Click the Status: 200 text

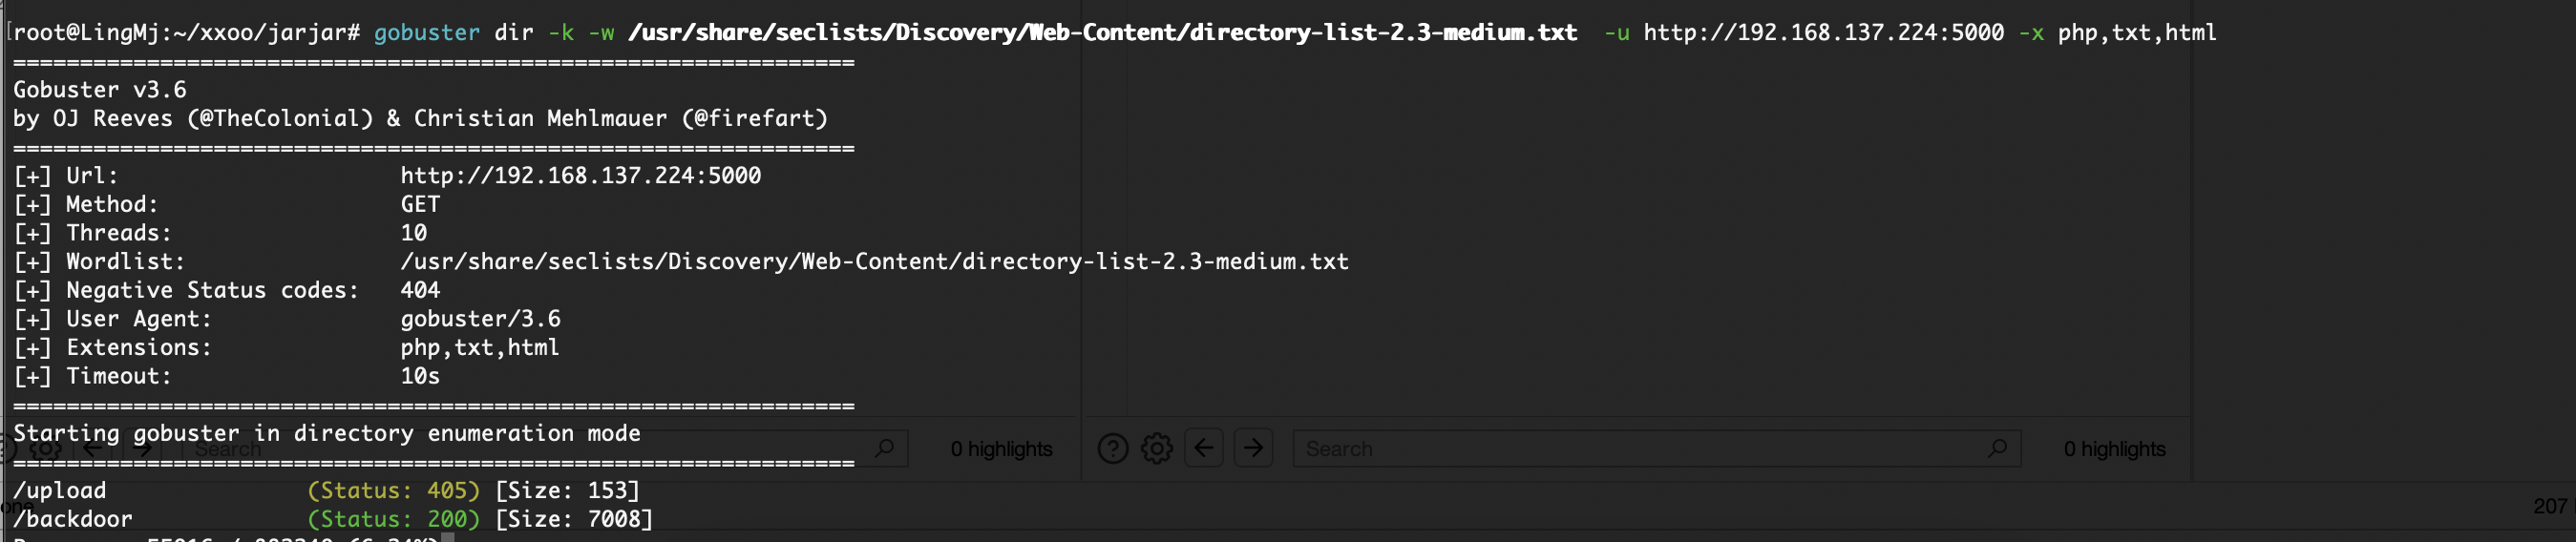[393, 519]
